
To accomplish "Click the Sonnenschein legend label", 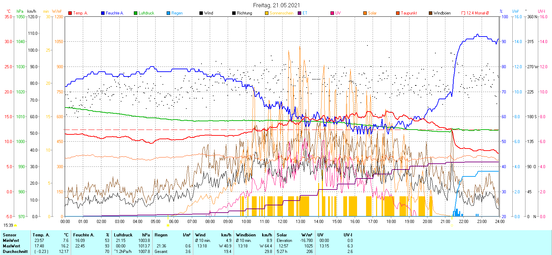I will point(282,13).
